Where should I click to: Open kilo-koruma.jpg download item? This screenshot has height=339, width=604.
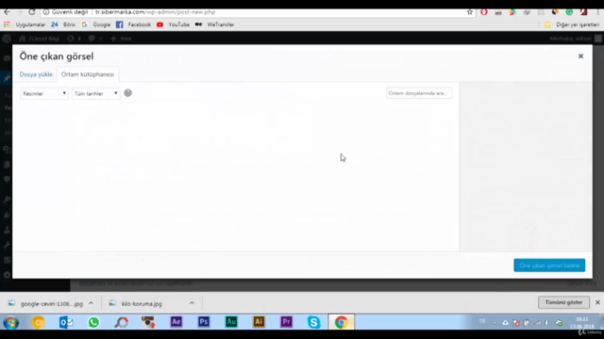[136, 303]
